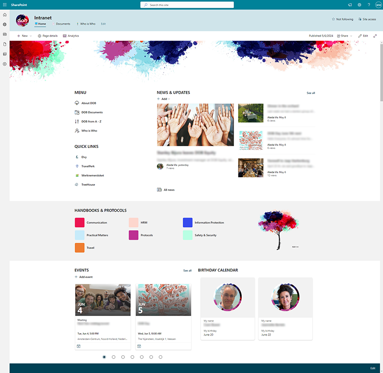Open the settings gear in the top bar
This screenshot has width=383, height=373.
point(359,5)
